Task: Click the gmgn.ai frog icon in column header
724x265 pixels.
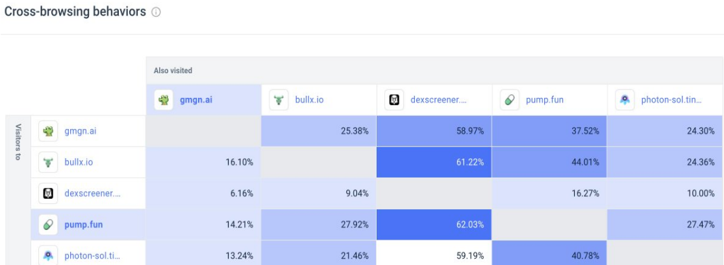Action: click(x=164, y=100)
